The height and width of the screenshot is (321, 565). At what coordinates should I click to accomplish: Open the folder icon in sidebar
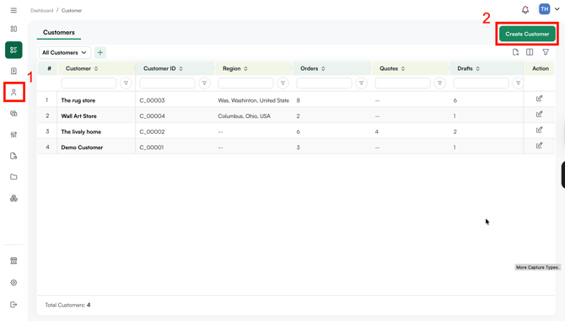13,177
